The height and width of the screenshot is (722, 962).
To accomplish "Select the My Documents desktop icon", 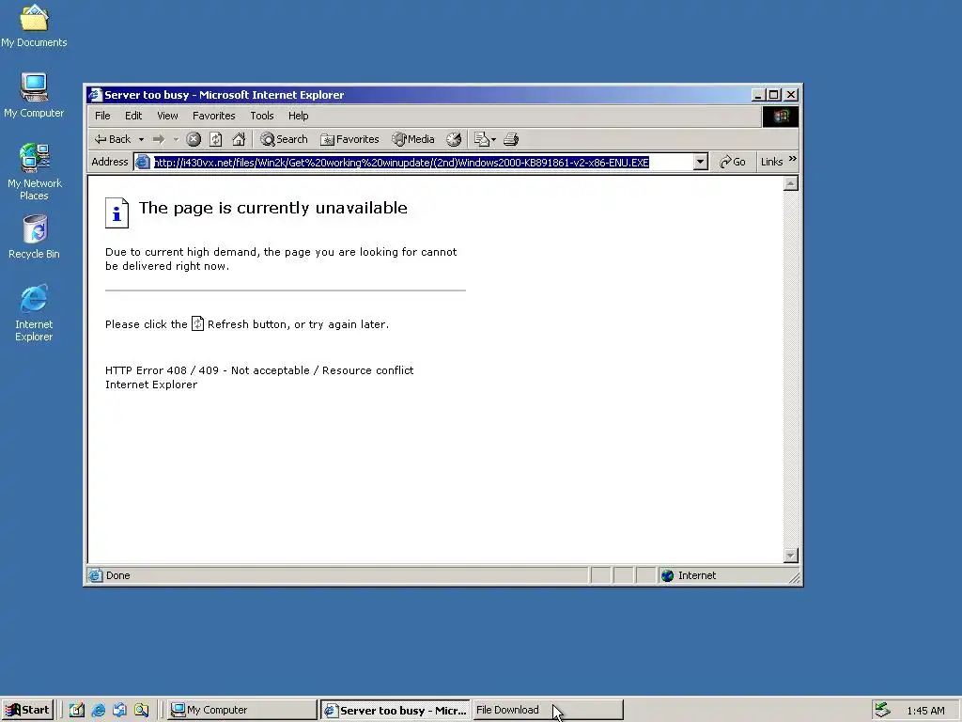I will coord(34,25).
